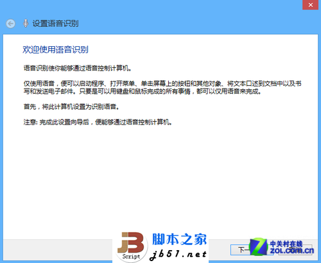Click the green Z ZOL logo
Image resolution: width=321 pixels, height=263 pixels.
click(259, 246)
